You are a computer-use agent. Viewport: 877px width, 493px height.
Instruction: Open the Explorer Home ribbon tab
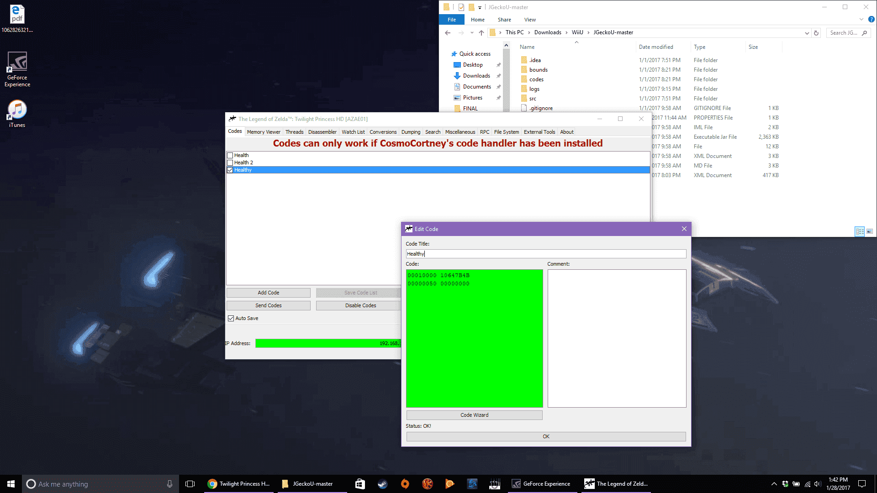pos(477,20)
